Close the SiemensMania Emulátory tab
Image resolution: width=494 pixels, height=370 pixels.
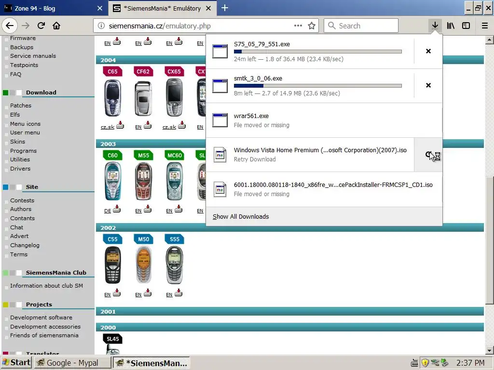click(x=208, y=9)
